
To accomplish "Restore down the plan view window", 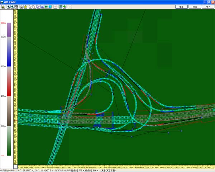I will pyautogui.click(x=209, y=2).
